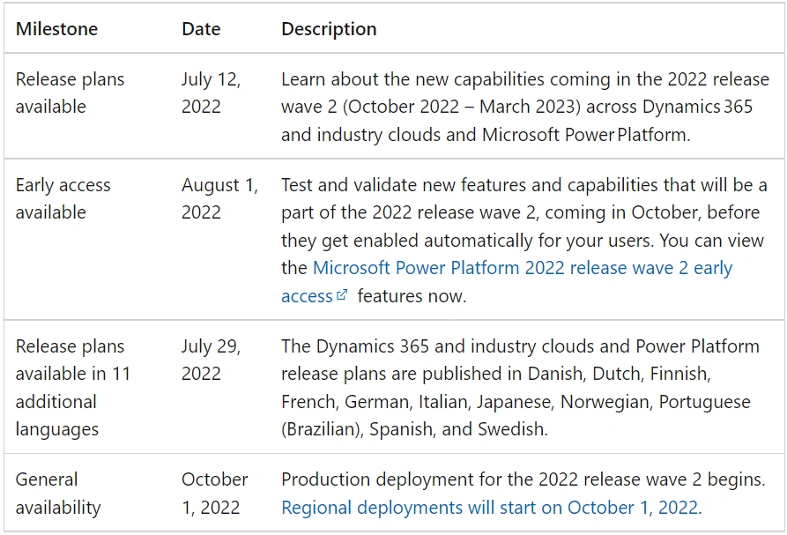Select 'Release plans available' milestone cell
Screen dimensions: 787x535
70,93
